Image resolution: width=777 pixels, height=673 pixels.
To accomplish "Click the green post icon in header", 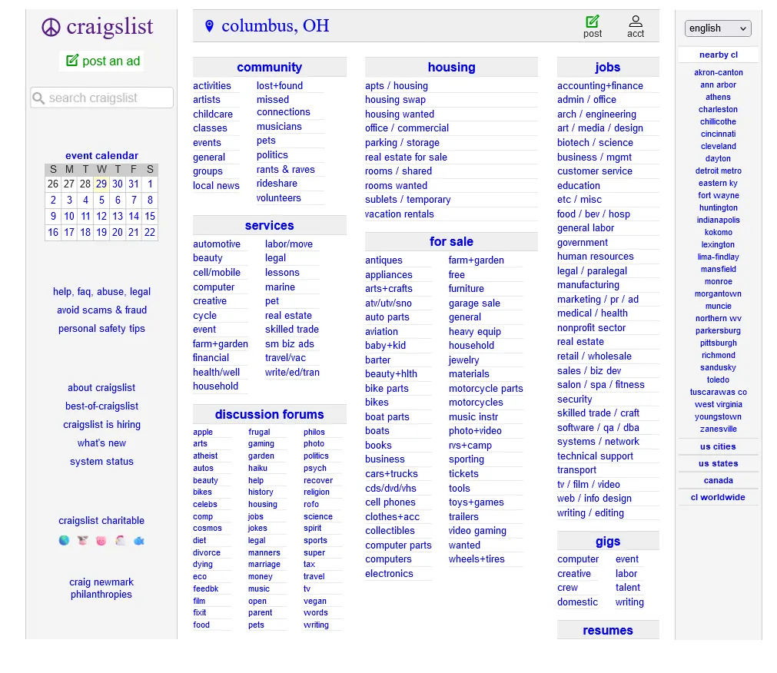I will pos(593,22).
